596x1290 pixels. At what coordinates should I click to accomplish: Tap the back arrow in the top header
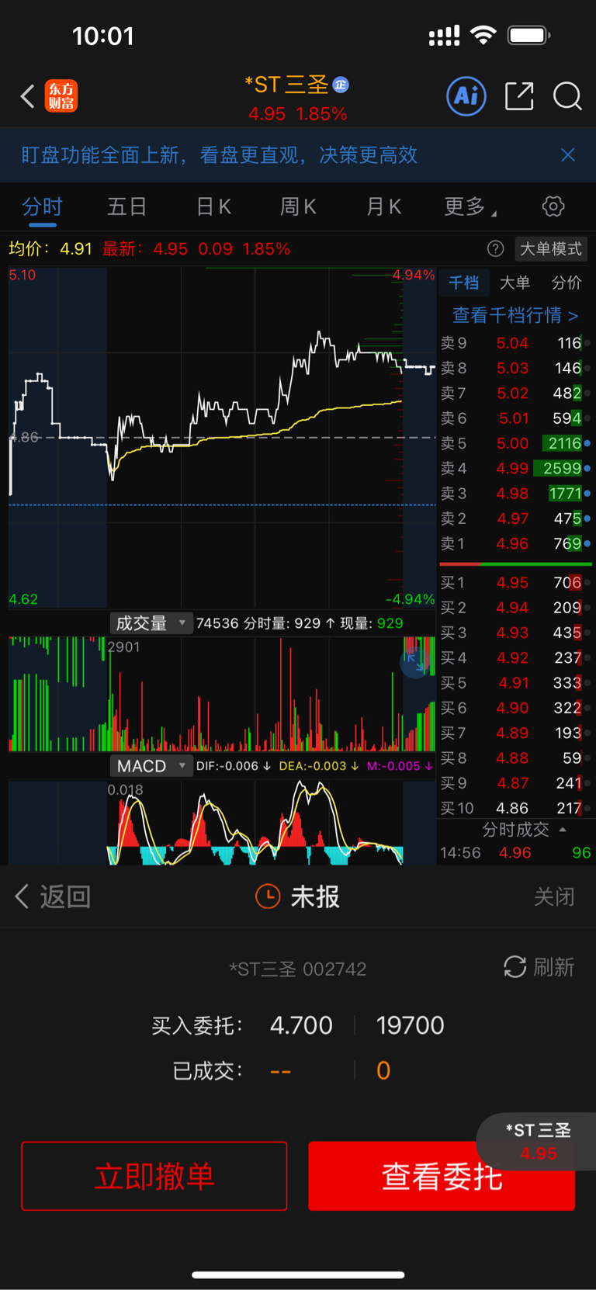[28, 96]
